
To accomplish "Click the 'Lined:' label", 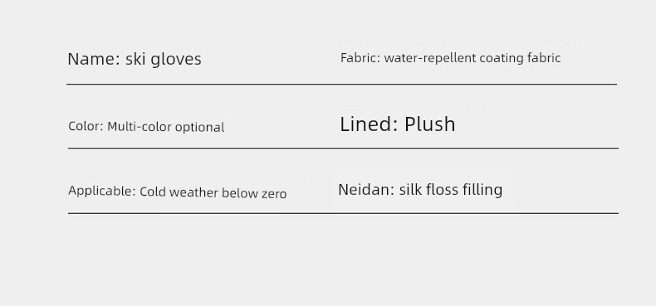I will 369,124.
